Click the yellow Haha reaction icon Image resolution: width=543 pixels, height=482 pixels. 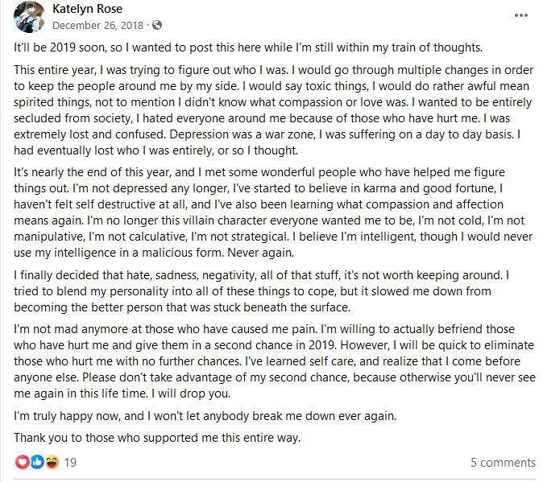click(52, 462)
